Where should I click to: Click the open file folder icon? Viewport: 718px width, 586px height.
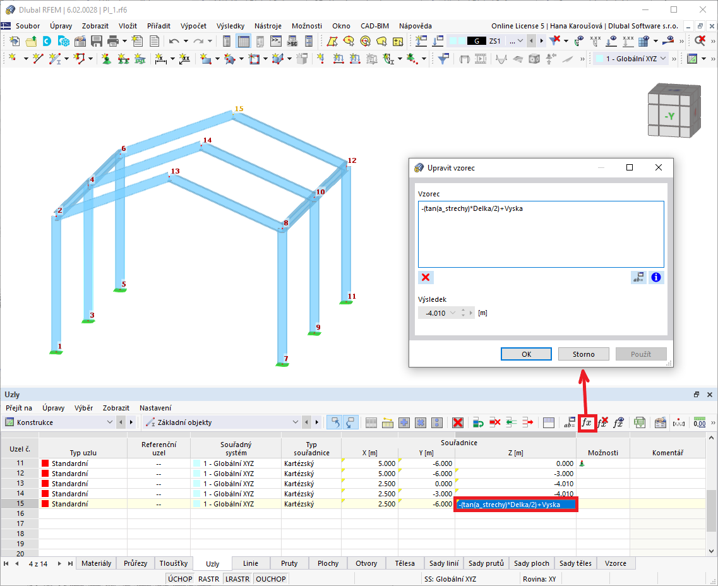coord(31,41)
